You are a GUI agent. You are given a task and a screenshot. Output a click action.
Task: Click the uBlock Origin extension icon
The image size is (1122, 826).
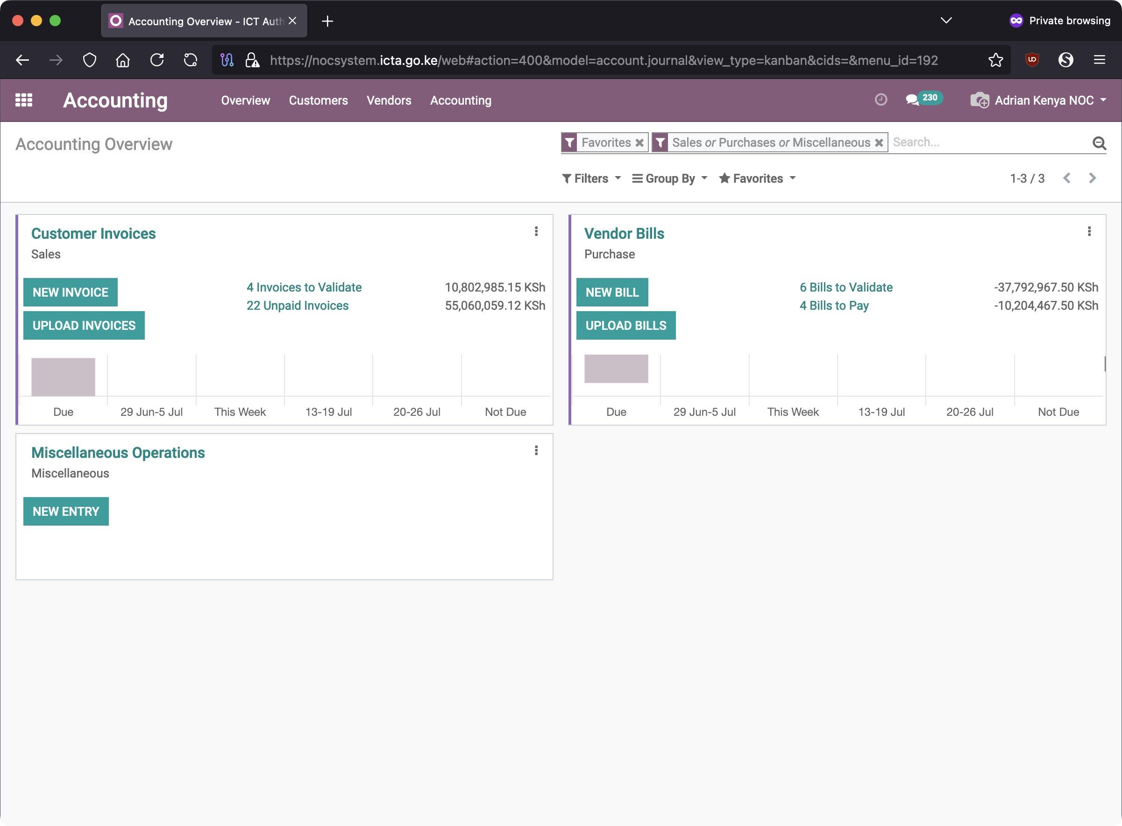(1032, 60)
